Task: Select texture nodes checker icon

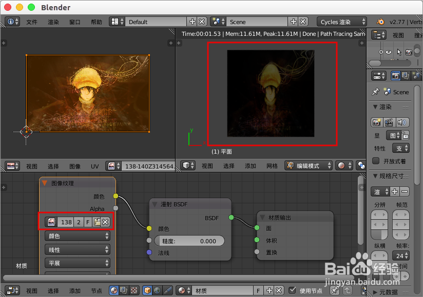Action: coord(134,290)
